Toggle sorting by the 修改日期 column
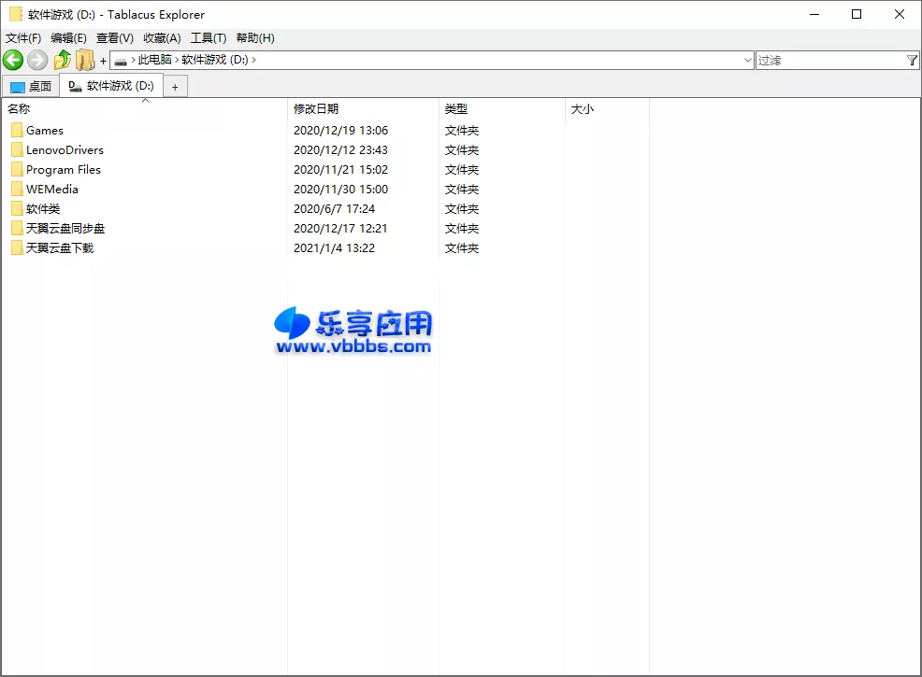Viewport: 922px width, 677px height. coord(319,108)
